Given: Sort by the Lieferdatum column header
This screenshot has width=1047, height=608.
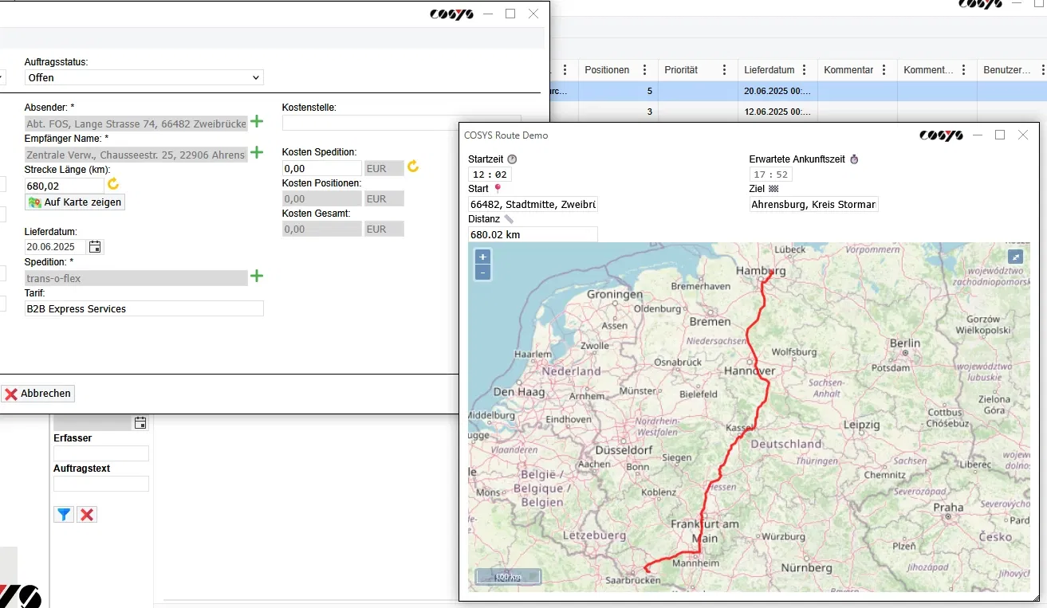Looking at the screenshot, I should pyautogui.click(x=770, y=70).
